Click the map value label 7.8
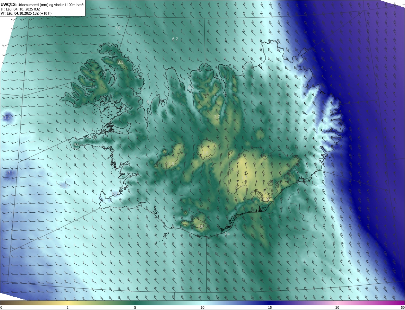 coord(118,28)
